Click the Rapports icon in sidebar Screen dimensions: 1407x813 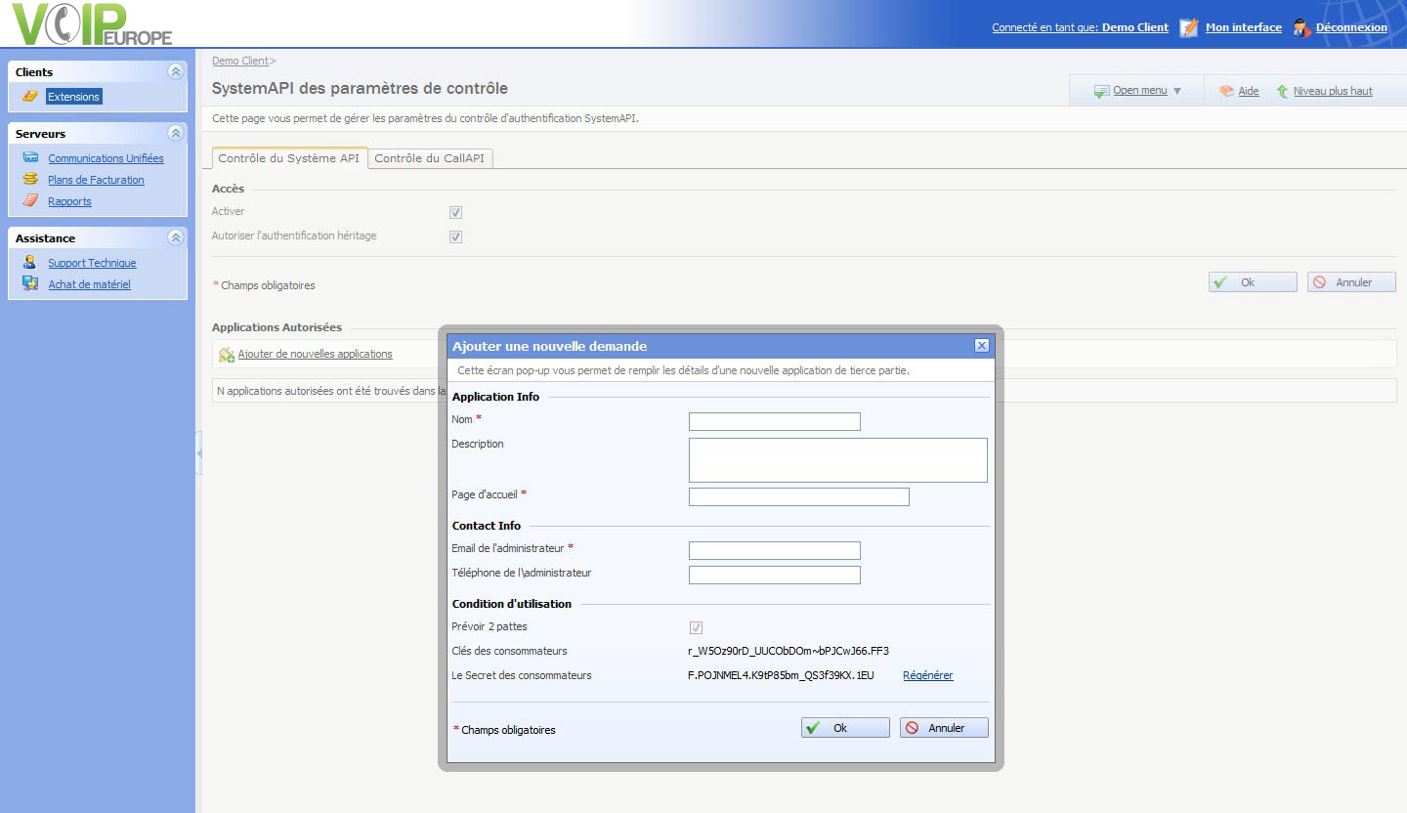[30, 200]
